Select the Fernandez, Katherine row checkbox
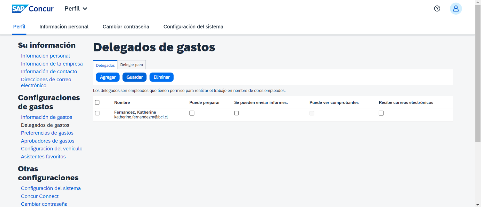The height and width of the screenshot is (207, 481). [97, 113]
